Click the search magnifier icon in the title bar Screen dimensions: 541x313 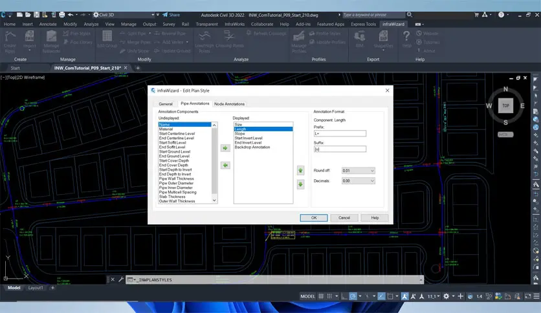tap(410, 15)
